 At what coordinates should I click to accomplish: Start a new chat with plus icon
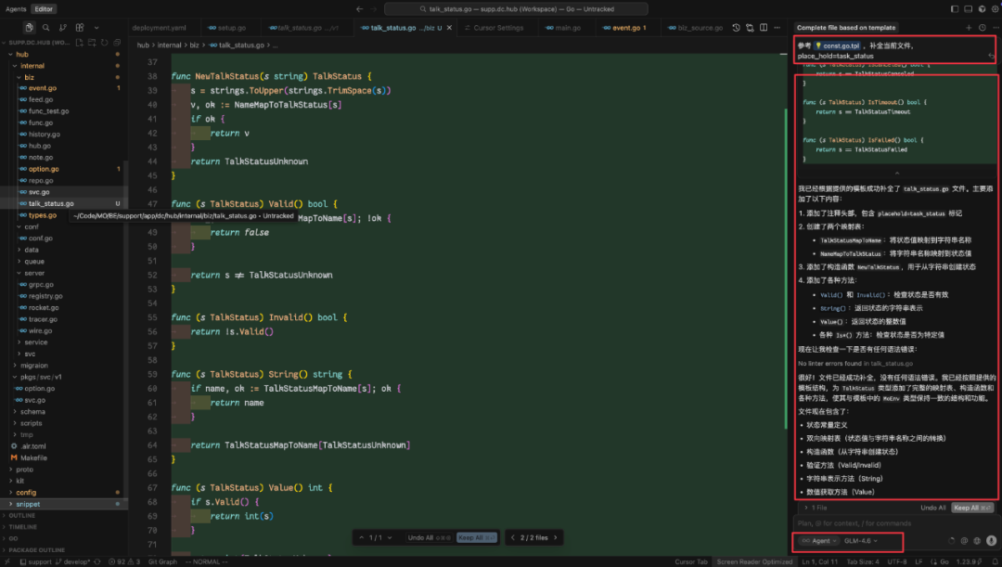click(969, 28)
